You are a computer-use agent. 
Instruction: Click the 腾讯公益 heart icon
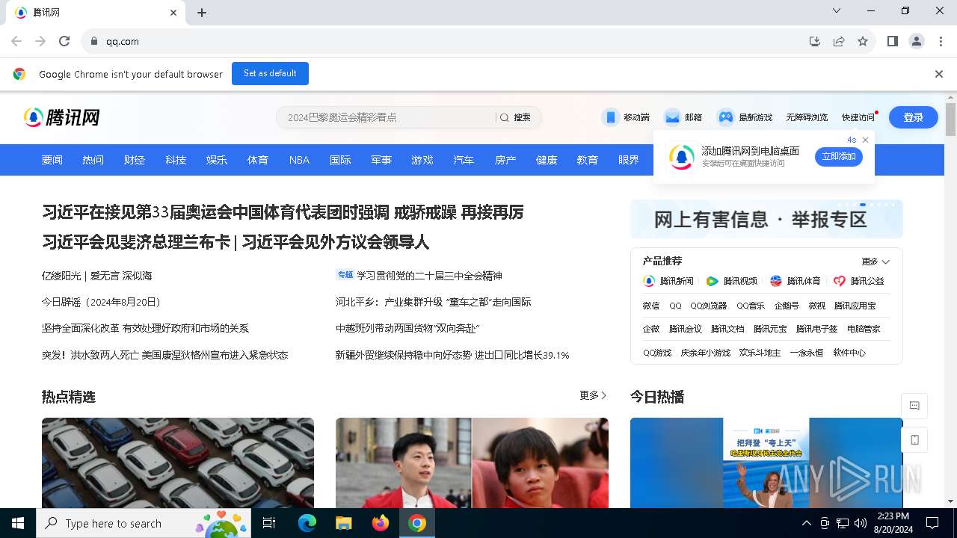point(840,281)
